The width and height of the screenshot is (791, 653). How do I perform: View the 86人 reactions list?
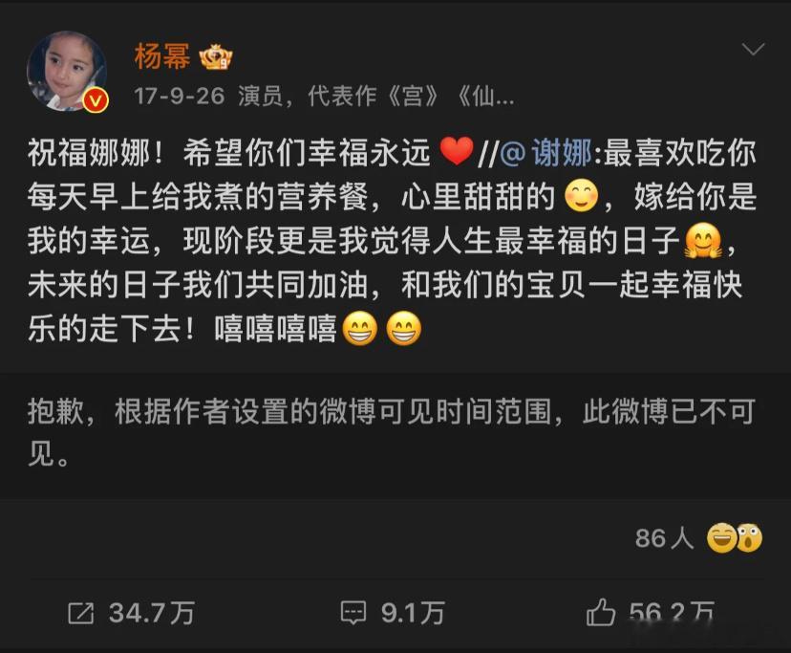point(665,538)
